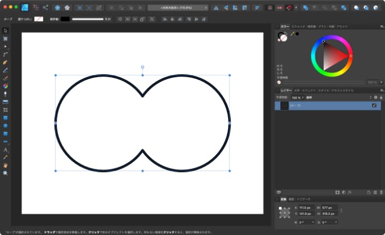Uncheck visibility of the カーブ layer

coord(374,105)
